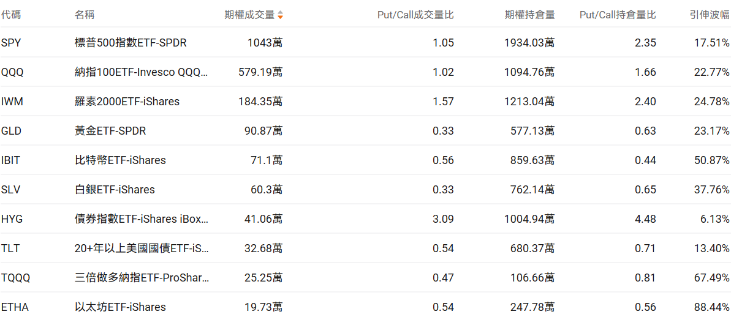Click the sort arrow beside 期權成交量
The width and height of the screenshot is (731, 317).
click(x=280, y=15)
